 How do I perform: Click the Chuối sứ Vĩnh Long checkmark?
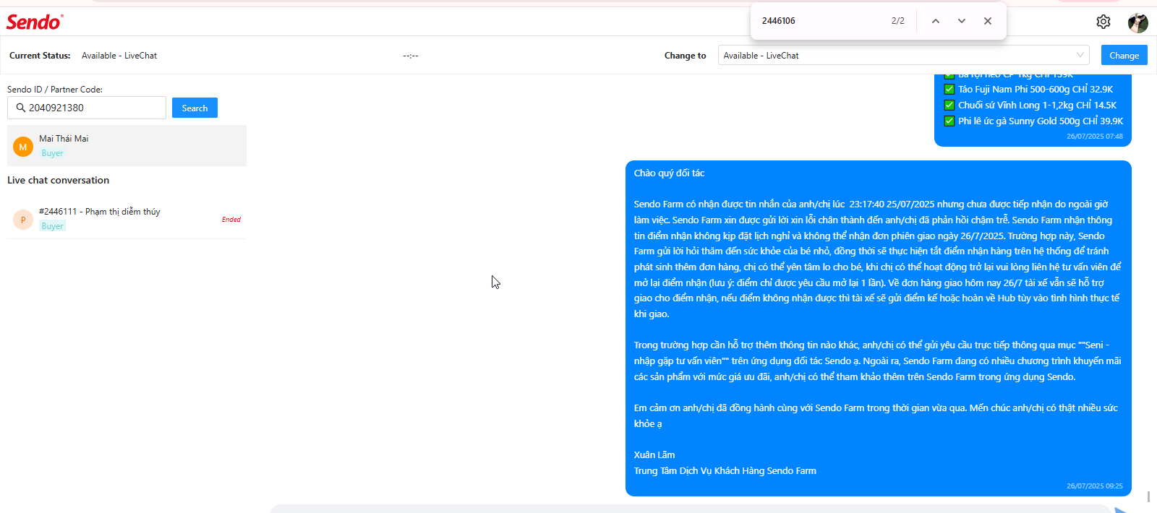(949, 105)
